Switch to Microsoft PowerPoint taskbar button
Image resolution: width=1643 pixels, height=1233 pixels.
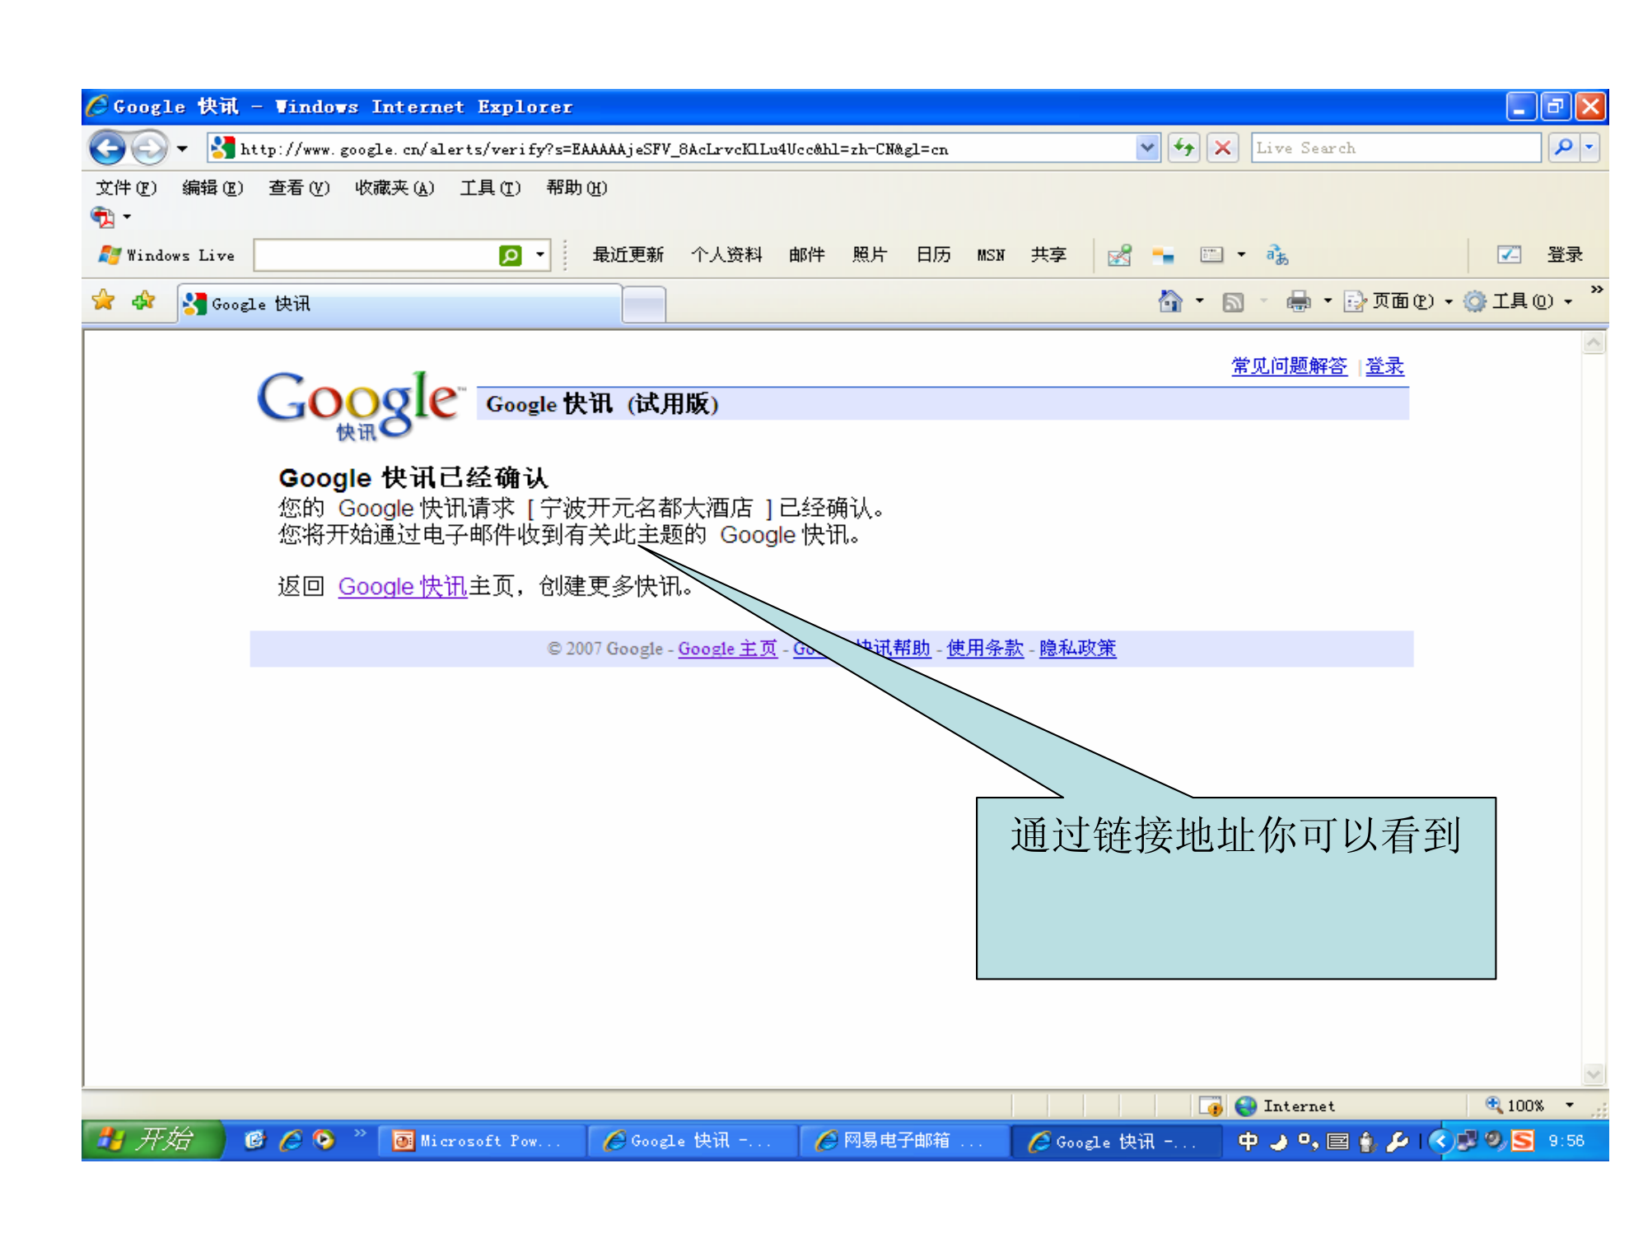(x=480, y=1141)
